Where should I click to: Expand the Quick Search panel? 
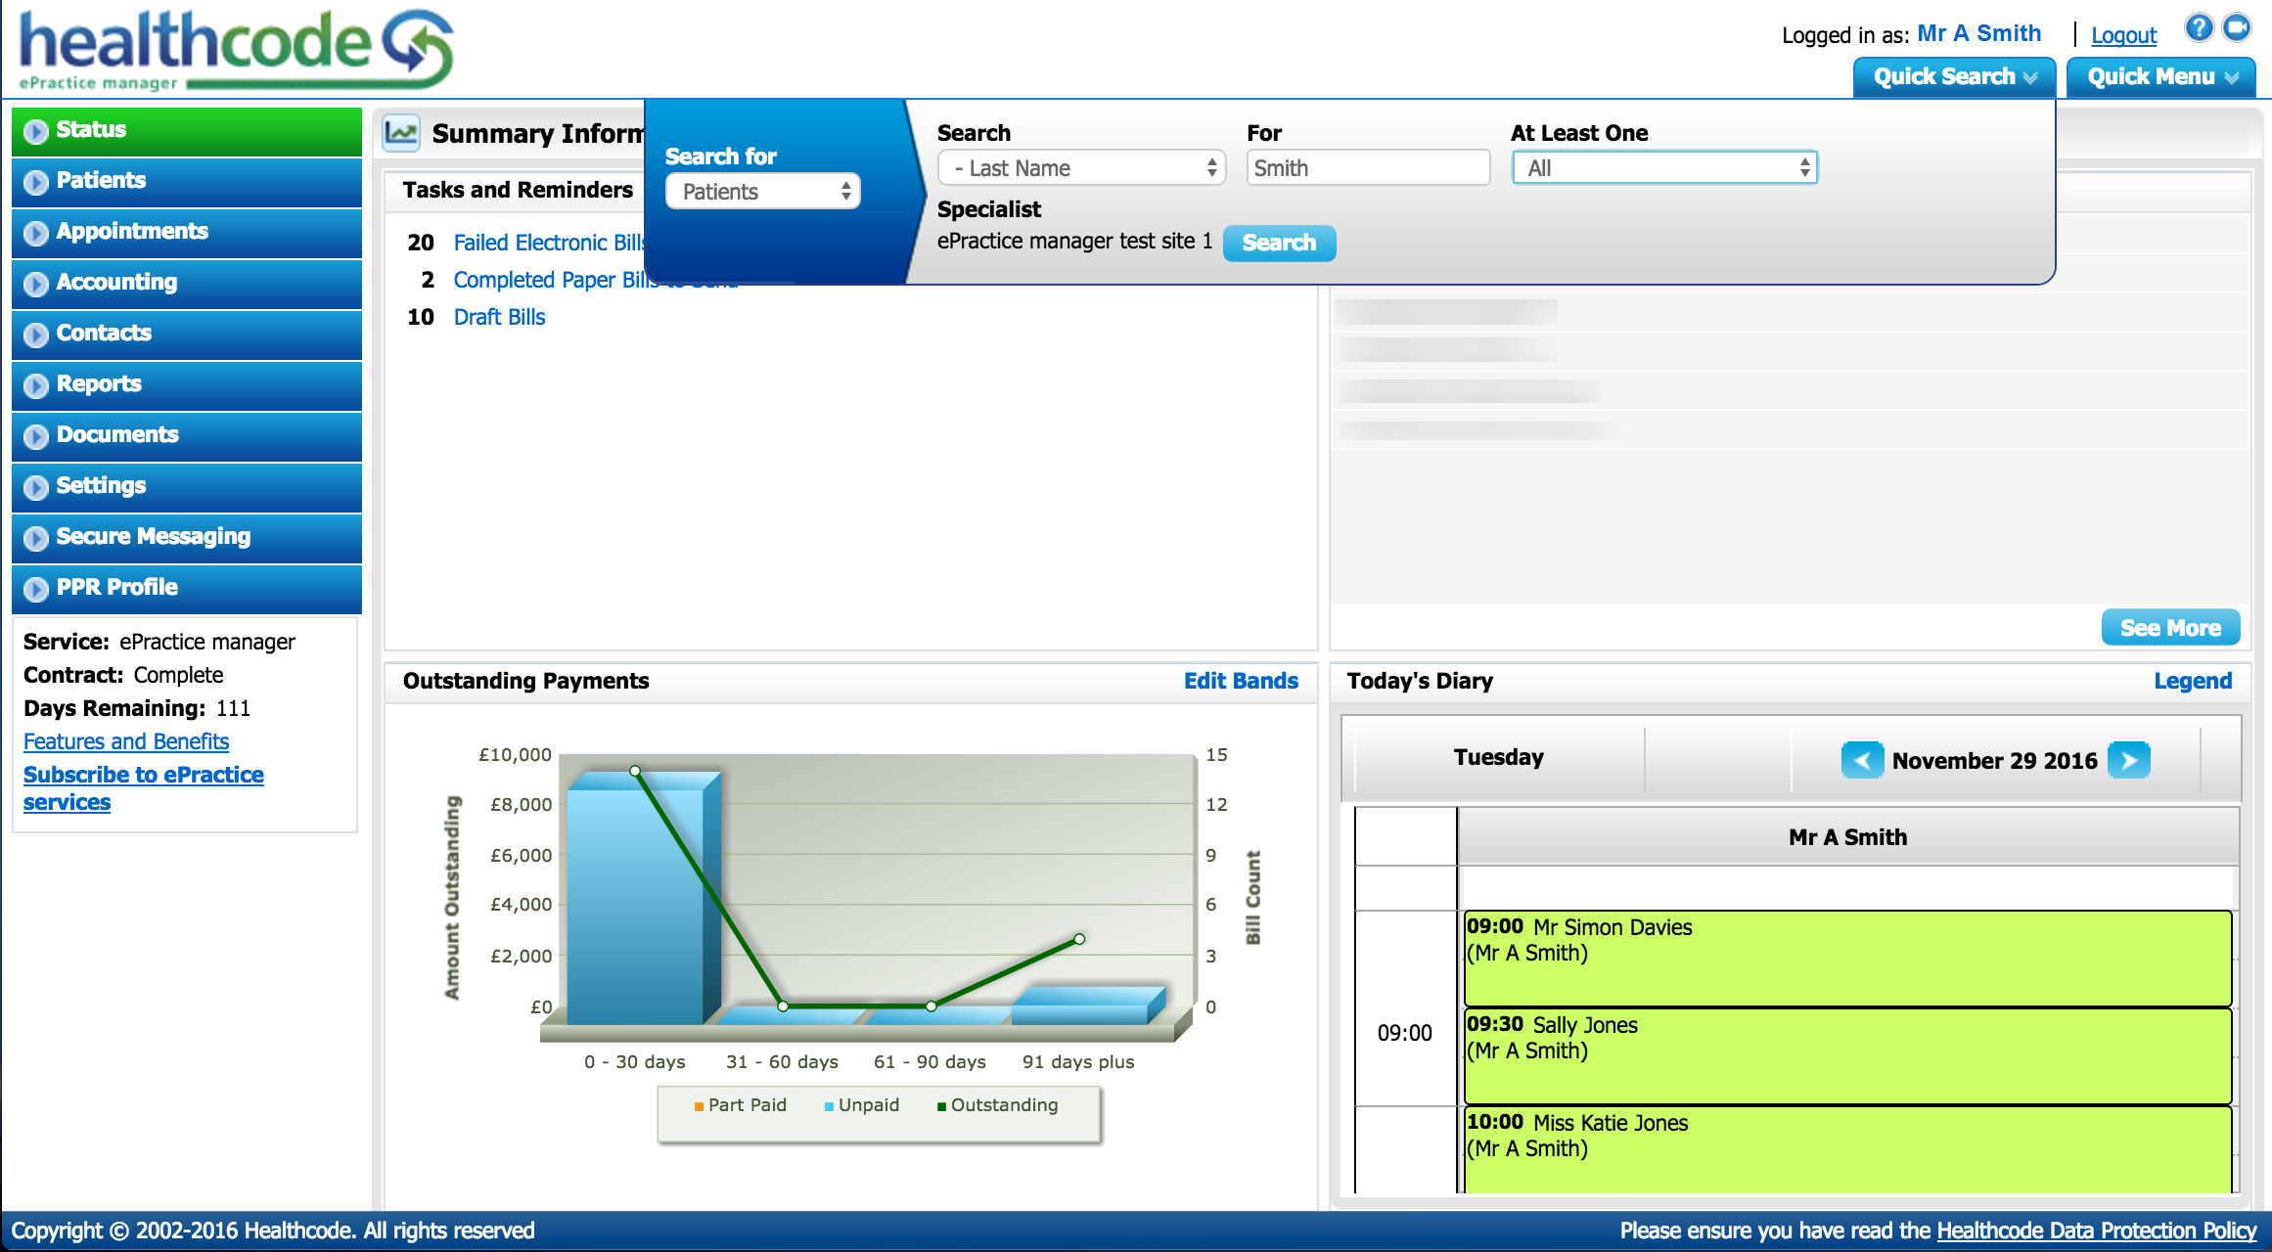coord(1954,77)
